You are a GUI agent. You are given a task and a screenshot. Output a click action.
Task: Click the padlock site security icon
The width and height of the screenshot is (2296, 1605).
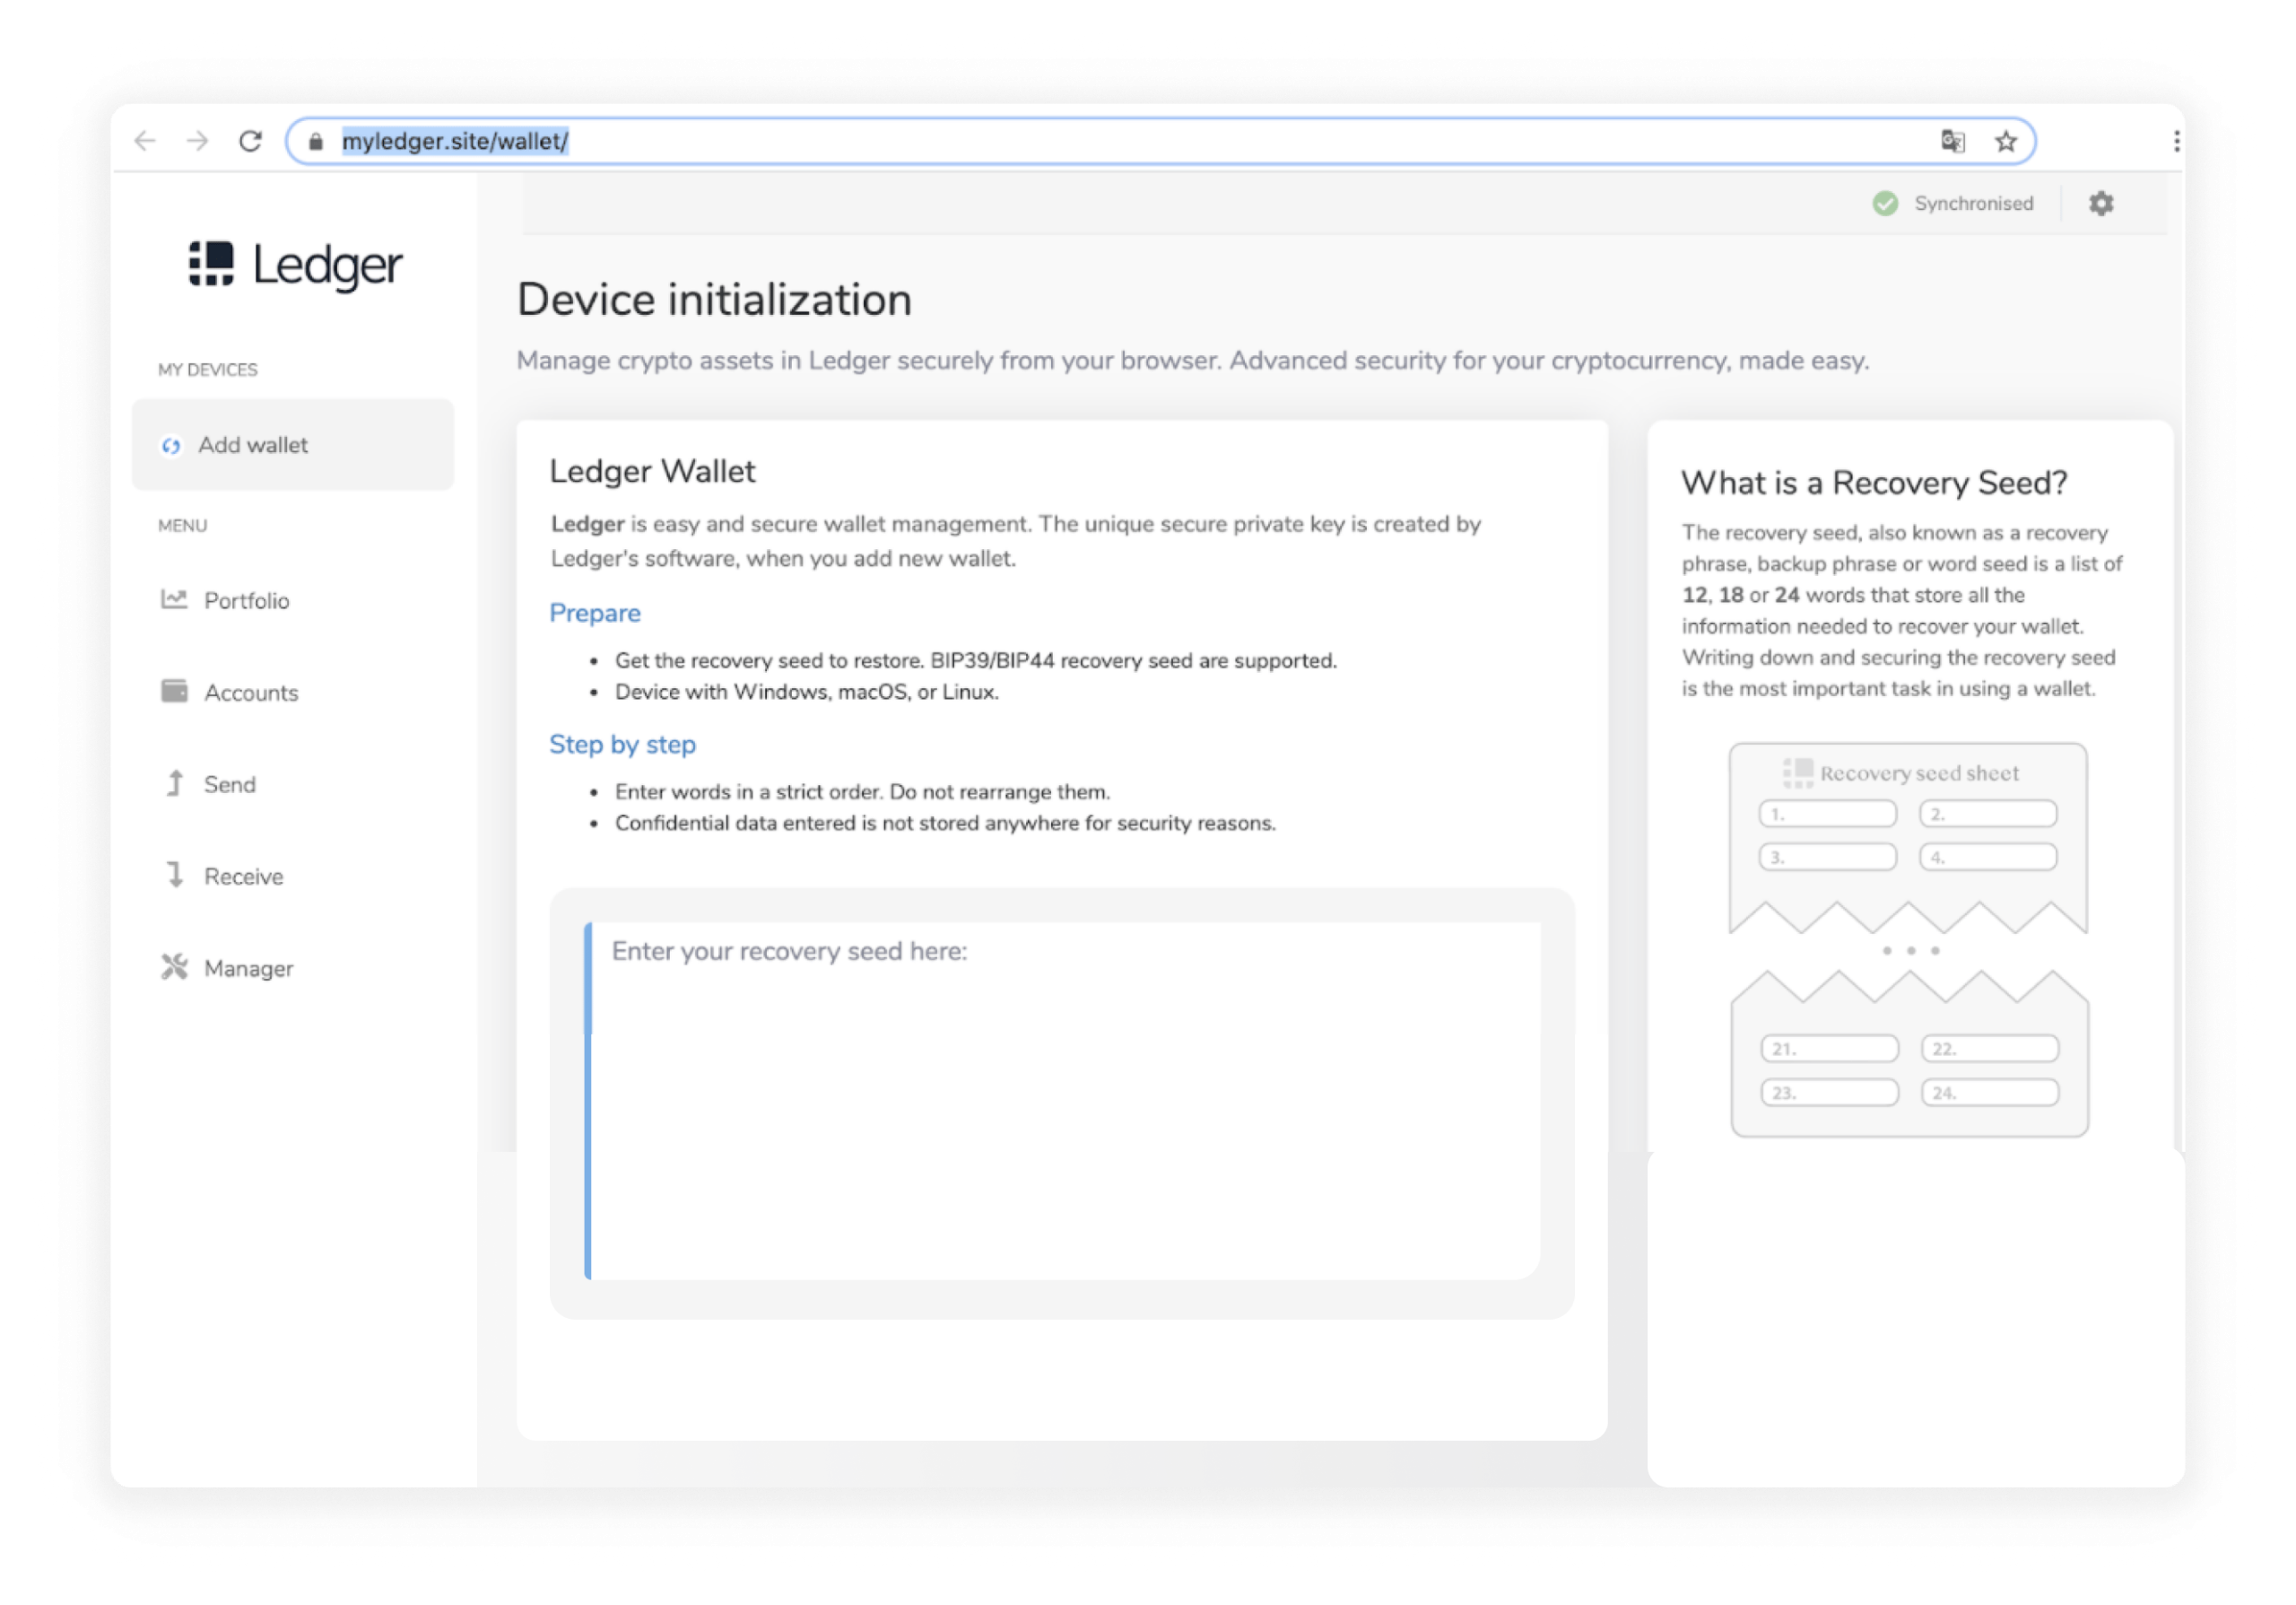tap(316, 142)
